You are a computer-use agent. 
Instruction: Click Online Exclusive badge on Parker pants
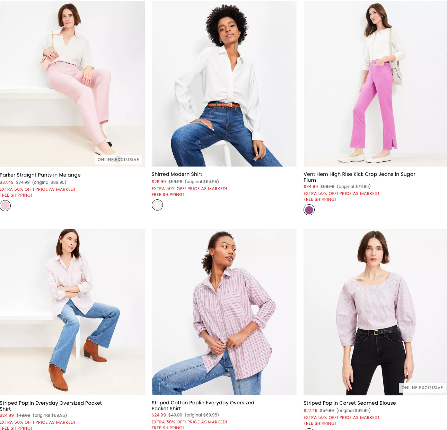118,160
